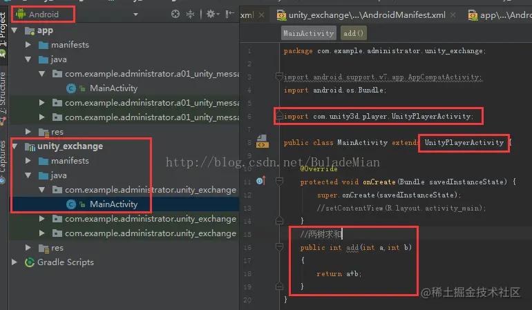Switch to the app\...\Andro editor tab
The width and height of the screenshot is (532, 310).
point(500,15)
